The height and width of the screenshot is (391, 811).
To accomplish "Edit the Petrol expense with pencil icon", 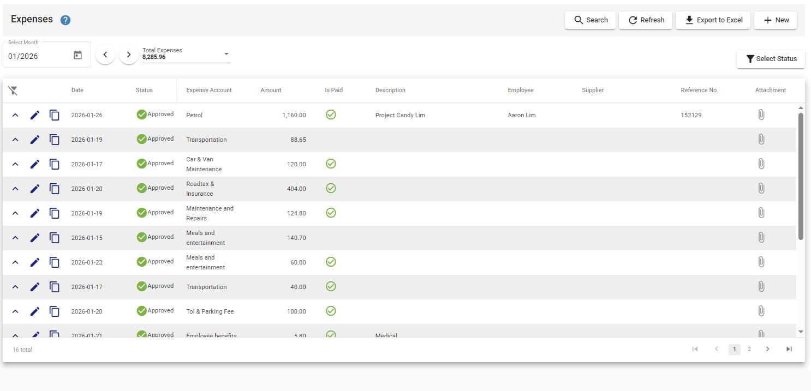I will 35,115.
